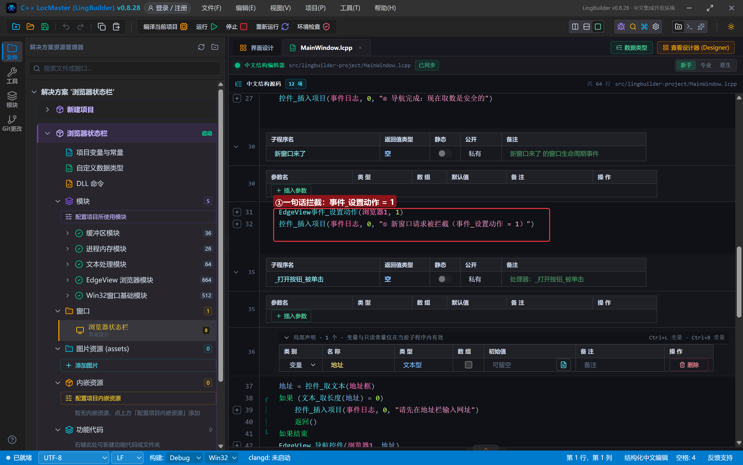
Task: Open the 模块 sidebar panel
Action: (x=12, y=100)
